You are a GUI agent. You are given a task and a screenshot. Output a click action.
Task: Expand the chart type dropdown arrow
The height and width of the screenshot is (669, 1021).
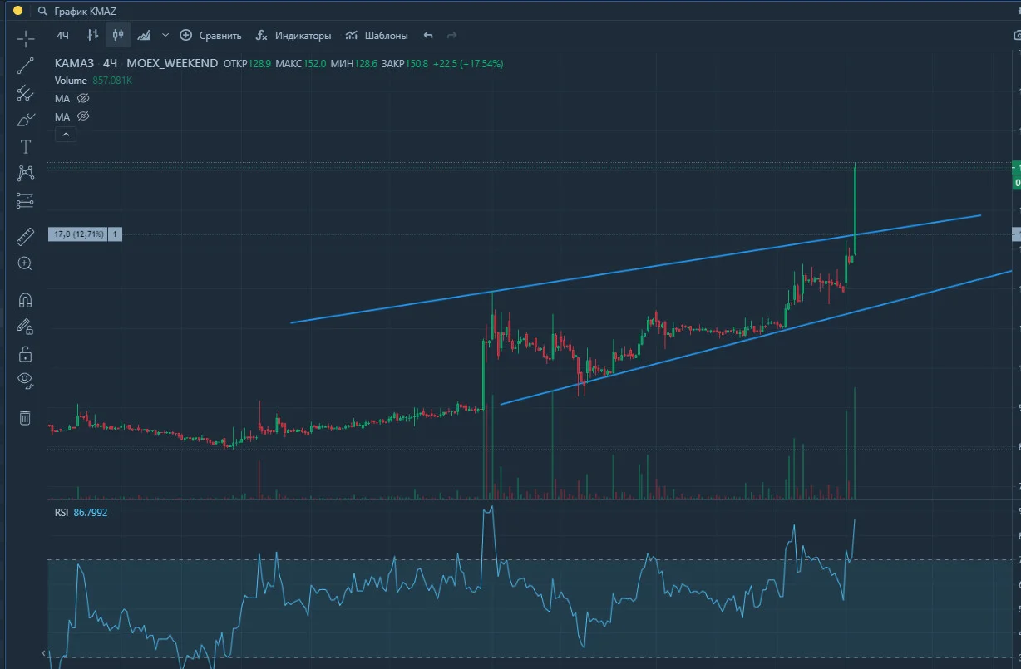click(x=165, y=35)
